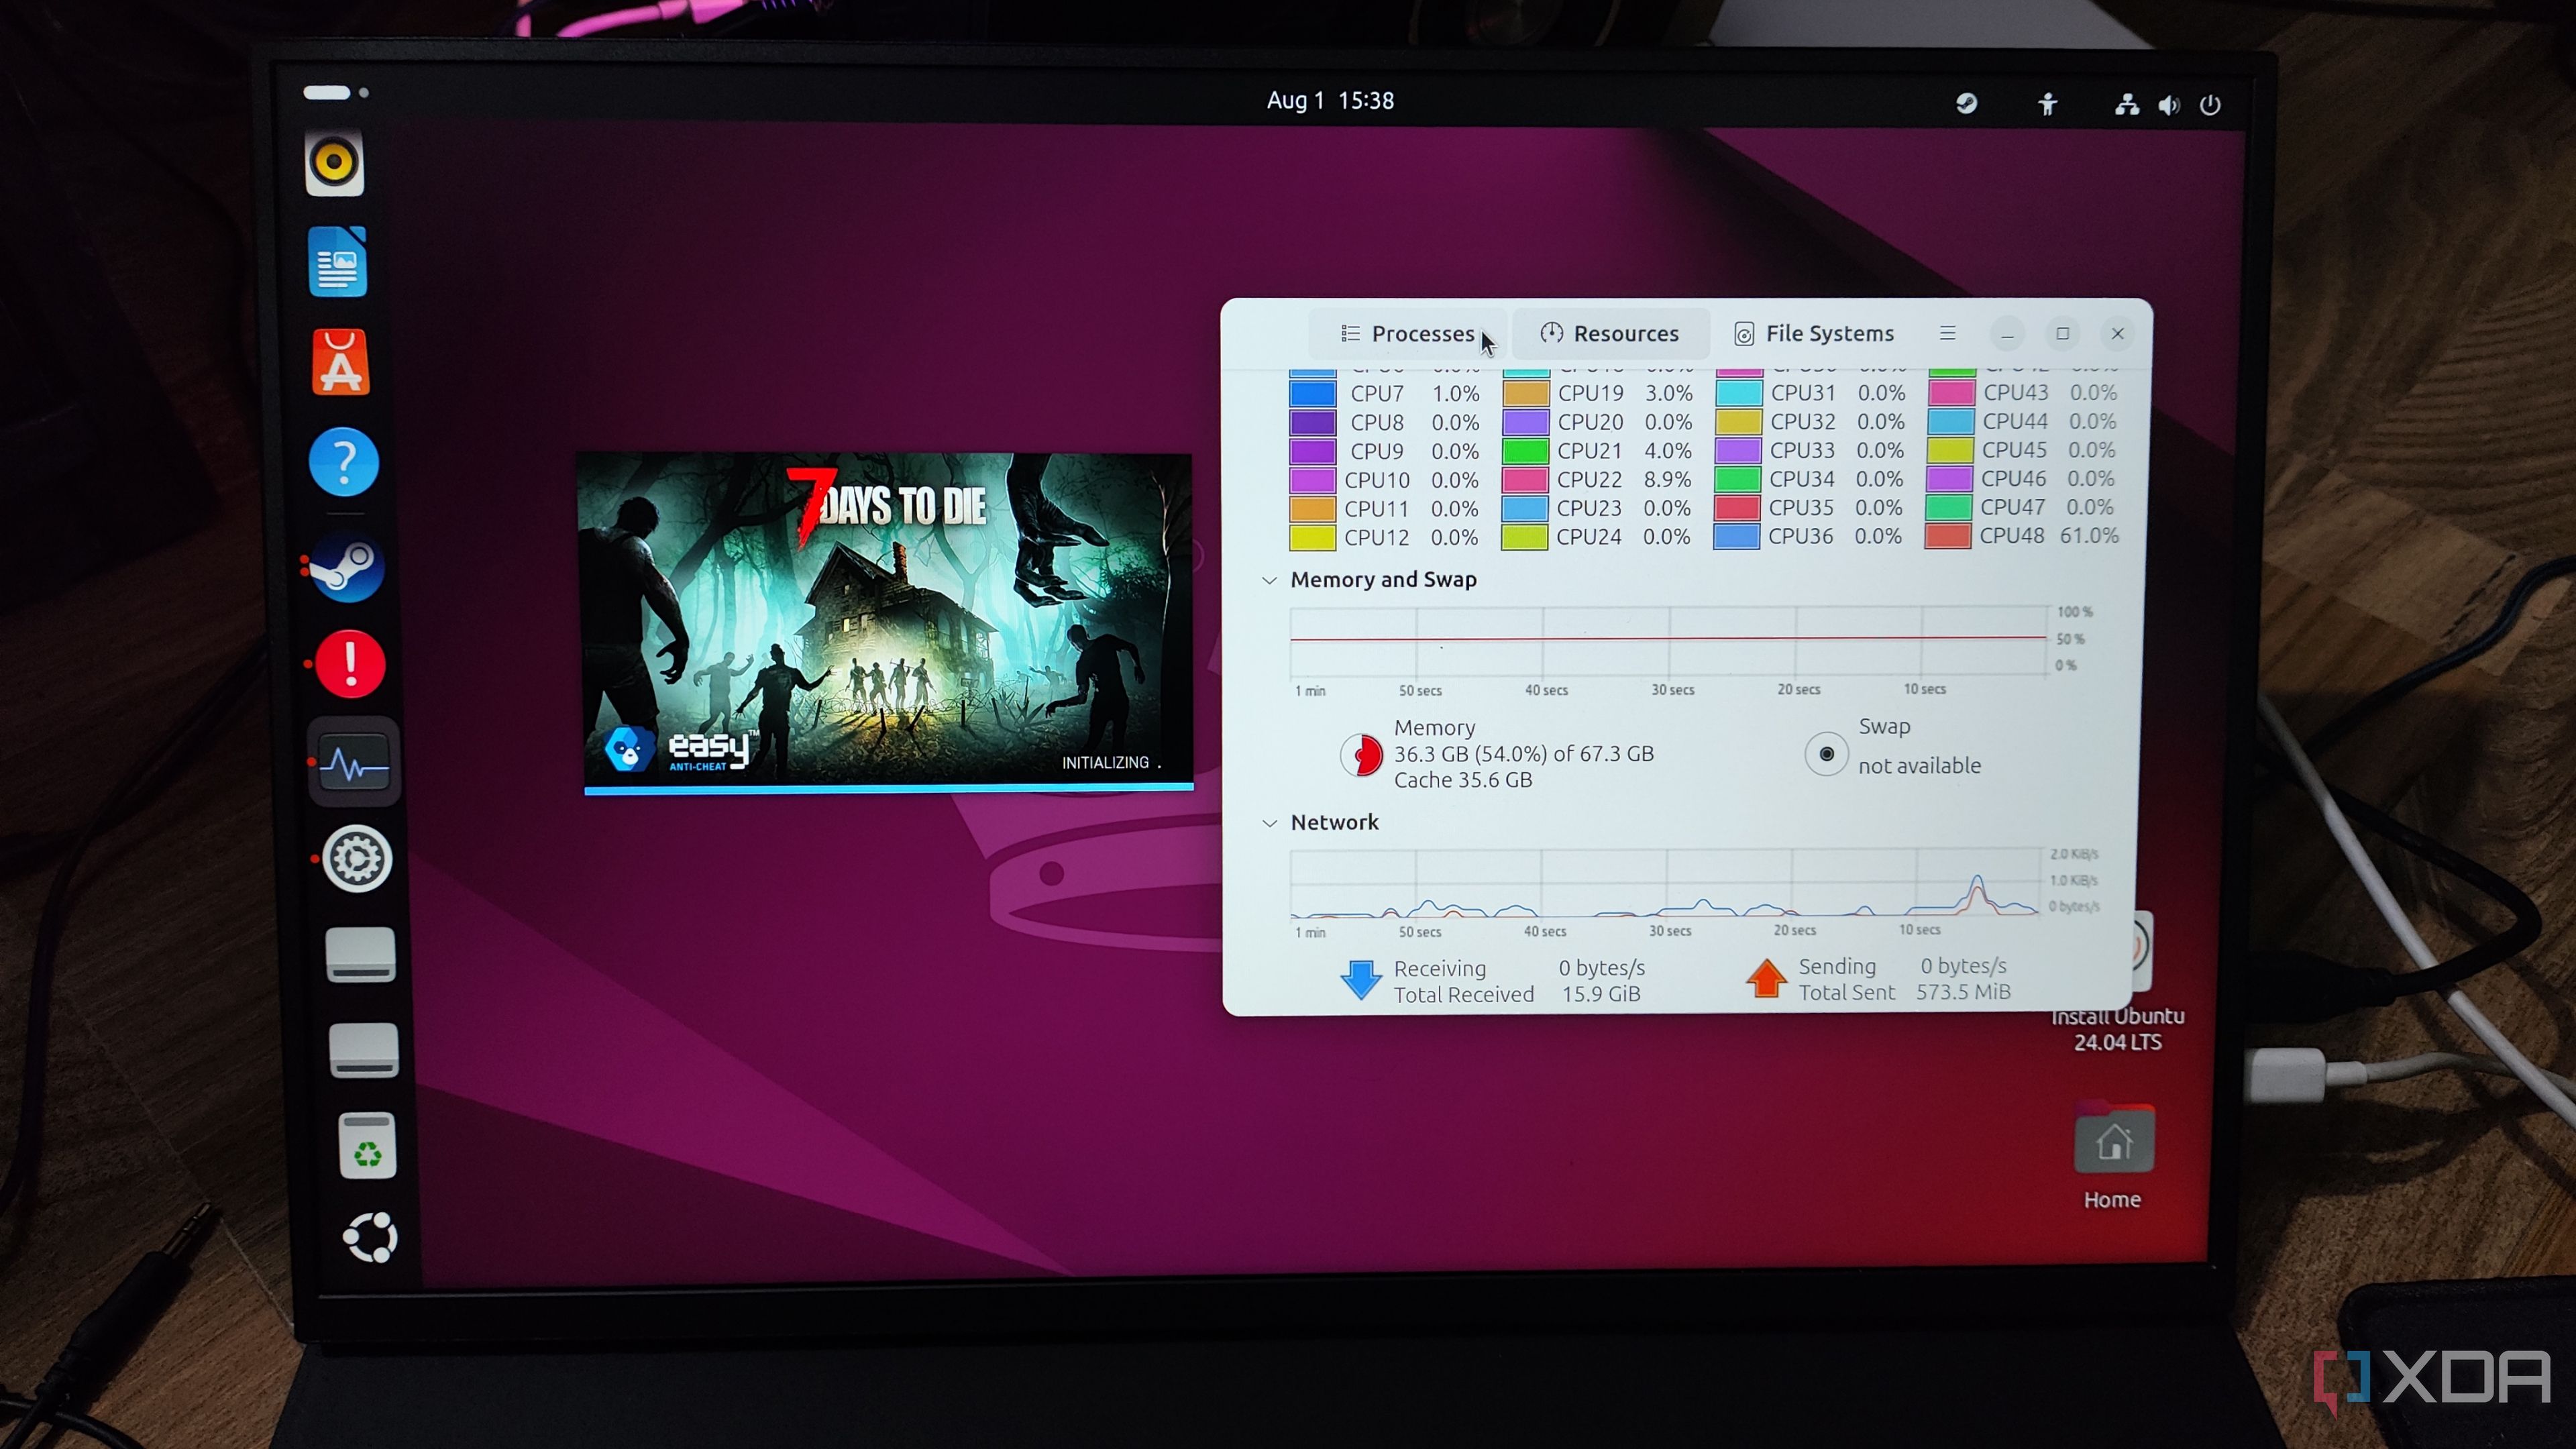
Task: Pick a new color for CPU10
Action: click(1312, 481)
